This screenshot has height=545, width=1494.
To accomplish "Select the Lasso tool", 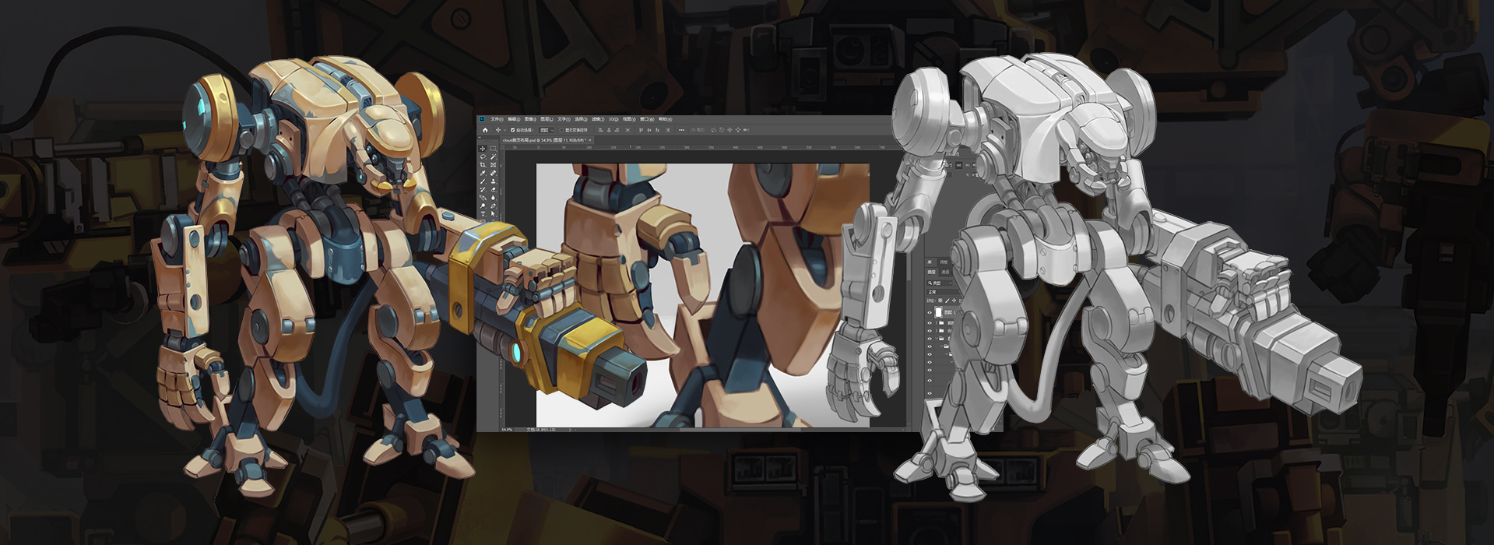I will coord(483,156).
